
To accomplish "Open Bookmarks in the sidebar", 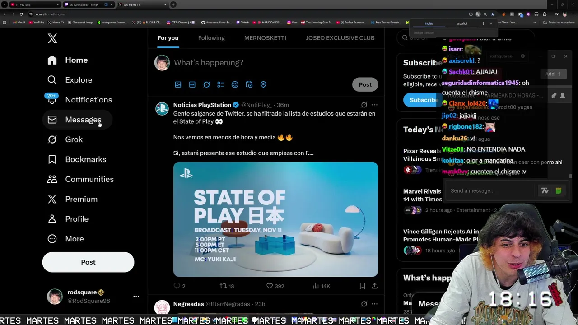I will click(x=77, y=159).
